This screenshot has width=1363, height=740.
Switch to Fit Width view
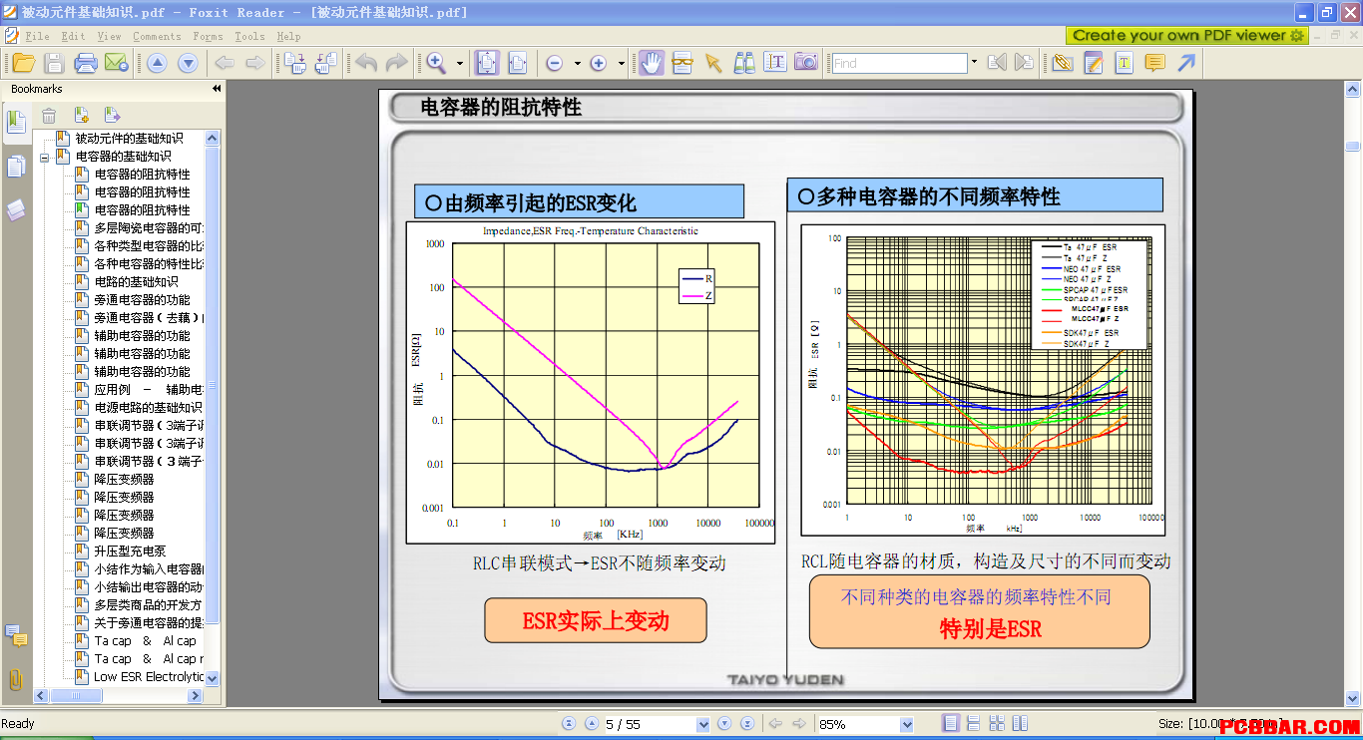coord(518,63)
